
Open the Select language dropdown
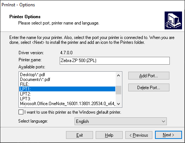(120, 121)
